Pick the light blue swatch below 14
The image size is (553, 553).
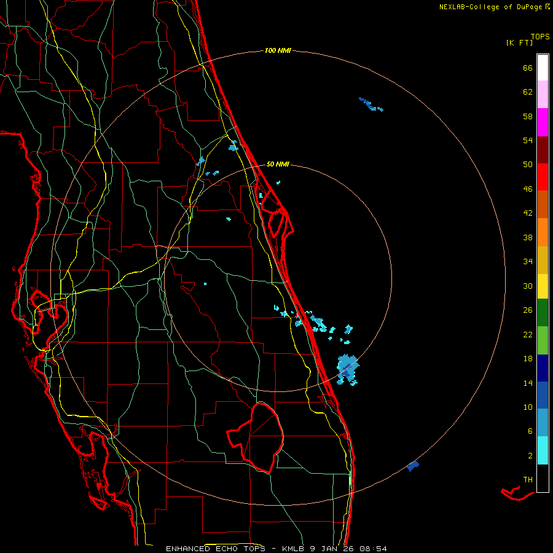543,423
